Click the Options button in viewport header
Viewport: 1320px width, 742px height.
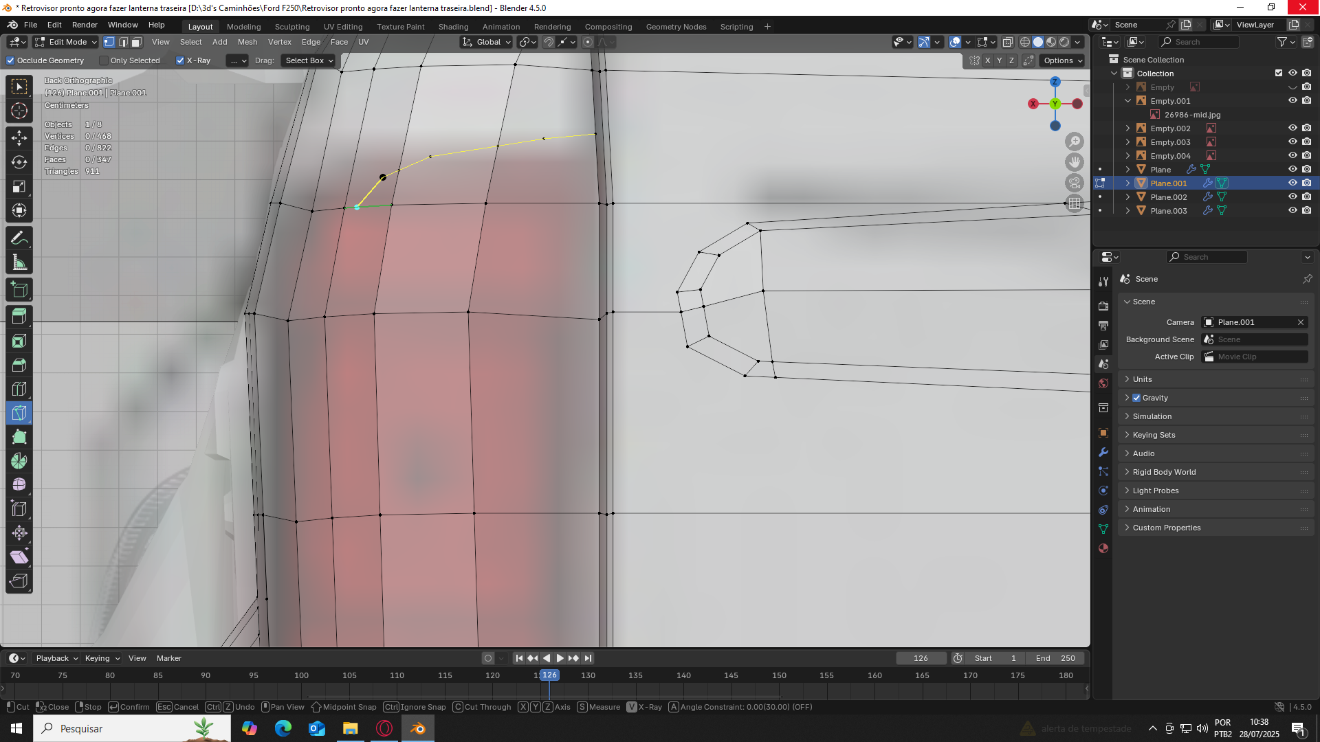pos(1063,60)
